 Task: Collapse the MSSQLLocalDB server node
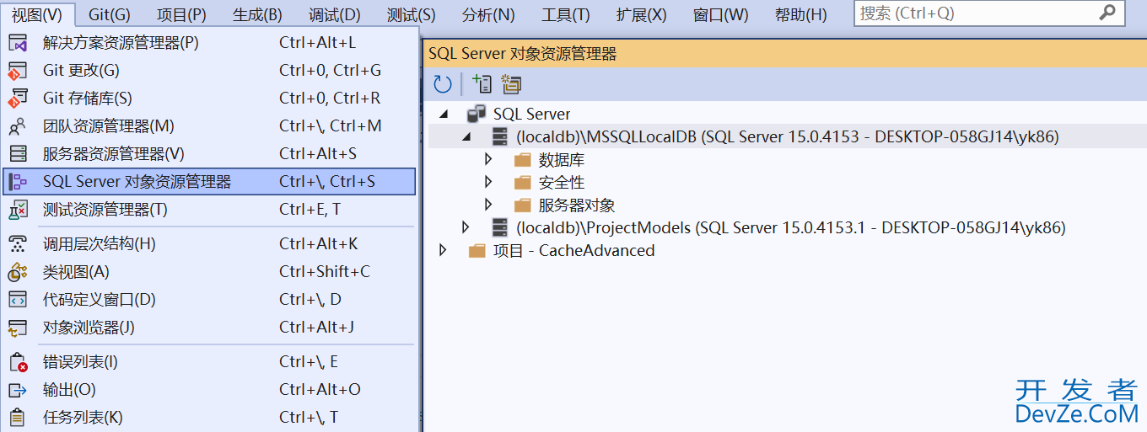[x=466, y=137]
